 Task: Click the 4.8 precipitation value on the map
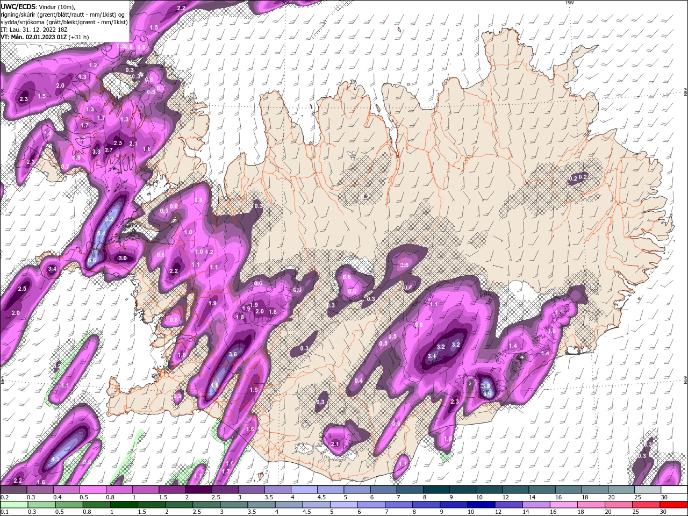pyautogui.click(x=214, y=385)
